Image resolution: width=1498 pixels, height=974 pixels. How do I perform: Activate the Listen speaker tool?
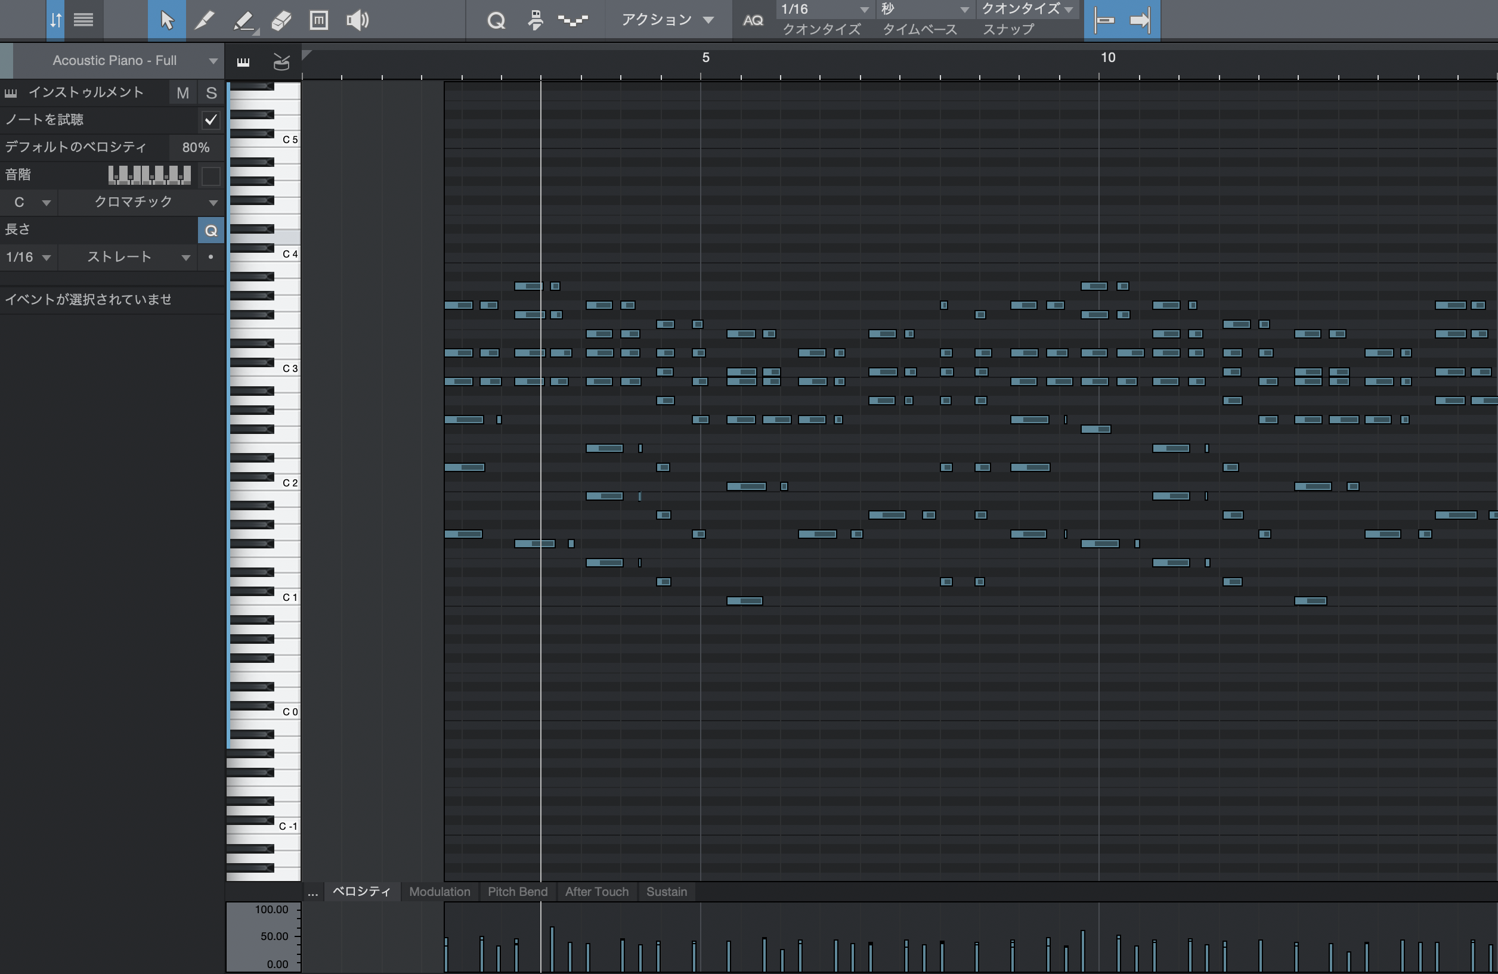[x=357, y=20]
